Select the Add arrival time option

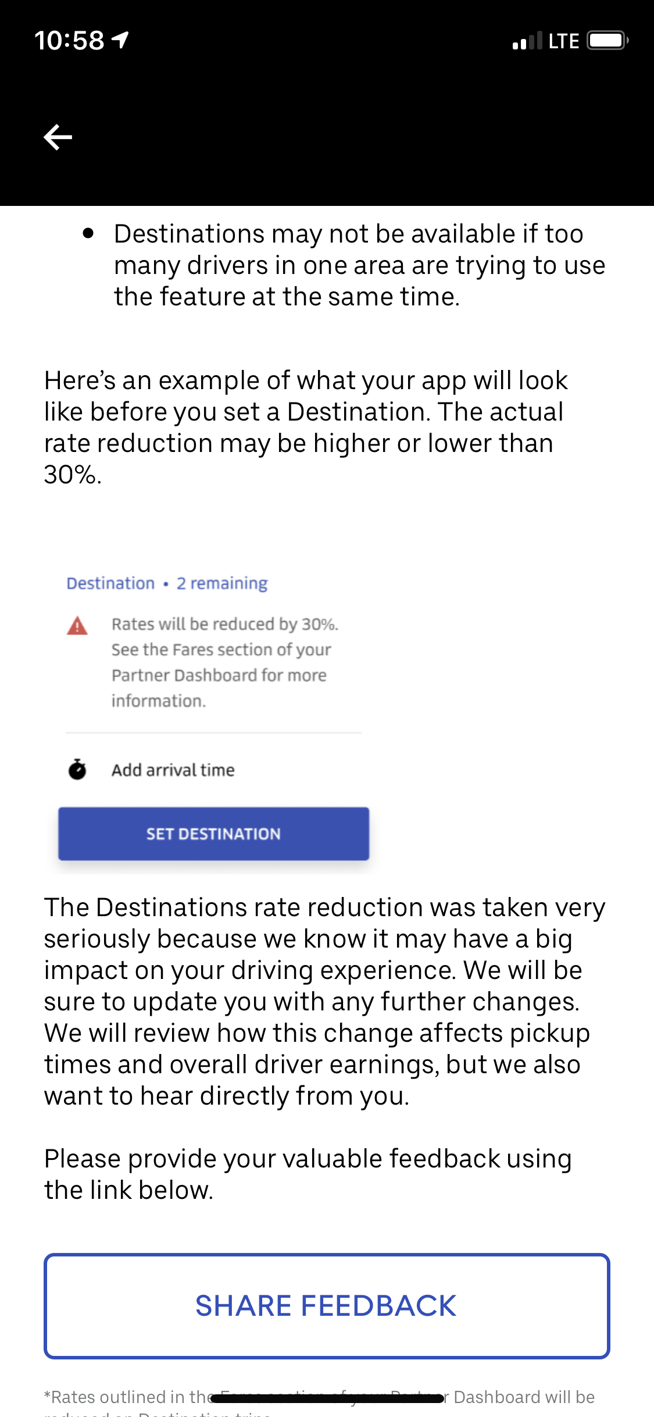coord(173,770)
